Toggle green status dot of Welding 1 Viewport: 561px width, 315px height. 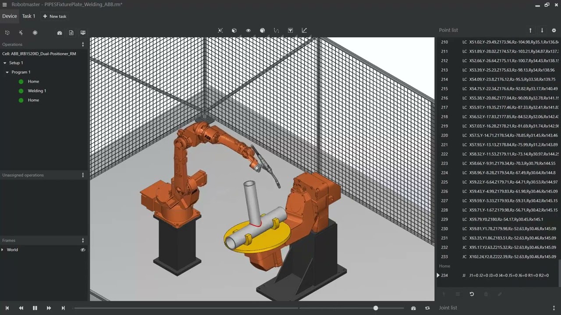(x=21, y=91)
